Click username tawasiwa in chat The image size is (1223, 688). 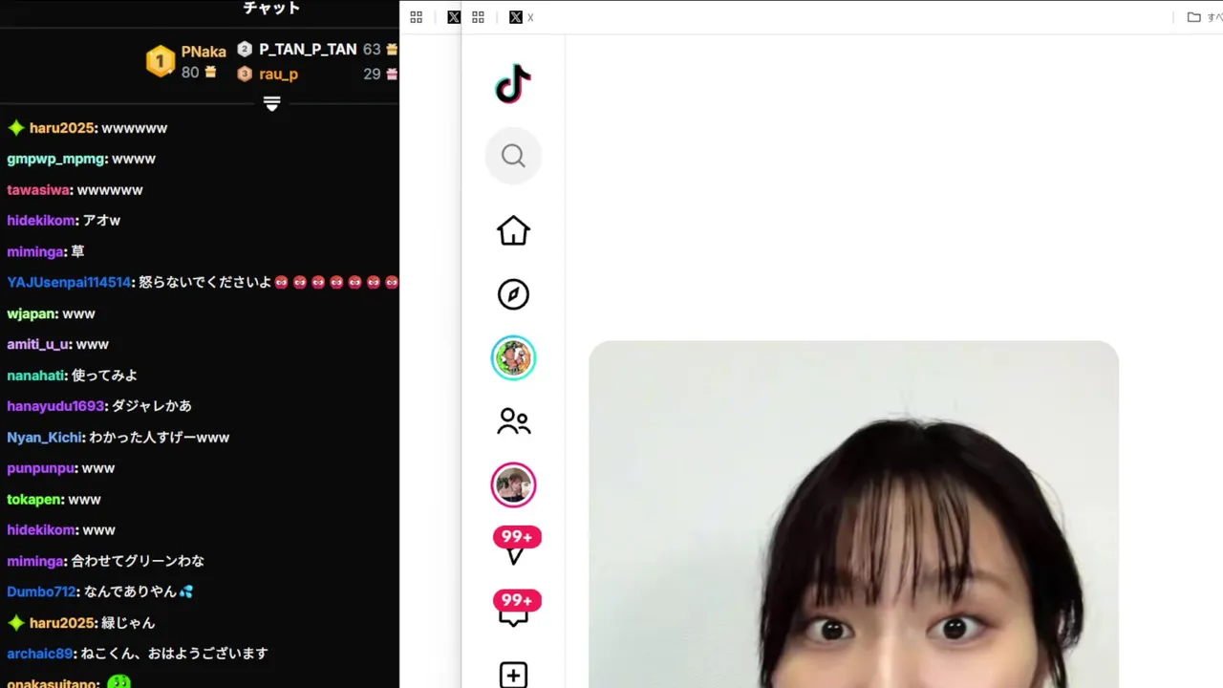click(x=38, y=190)
